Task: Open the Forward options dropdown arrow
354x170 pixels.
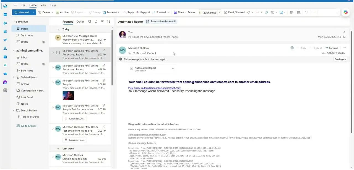Action: pos(168,12)
